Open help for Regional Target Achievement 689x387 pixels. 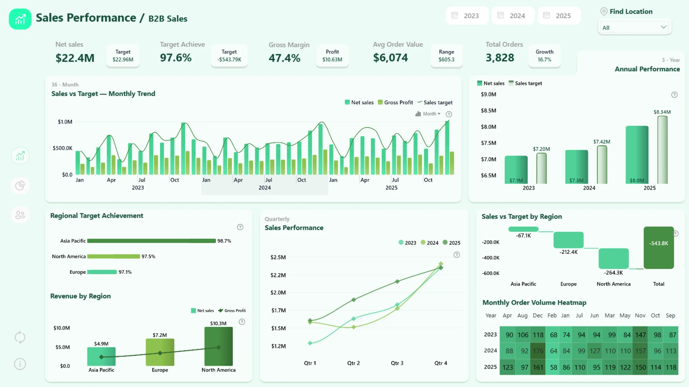(x=240, y=227)
